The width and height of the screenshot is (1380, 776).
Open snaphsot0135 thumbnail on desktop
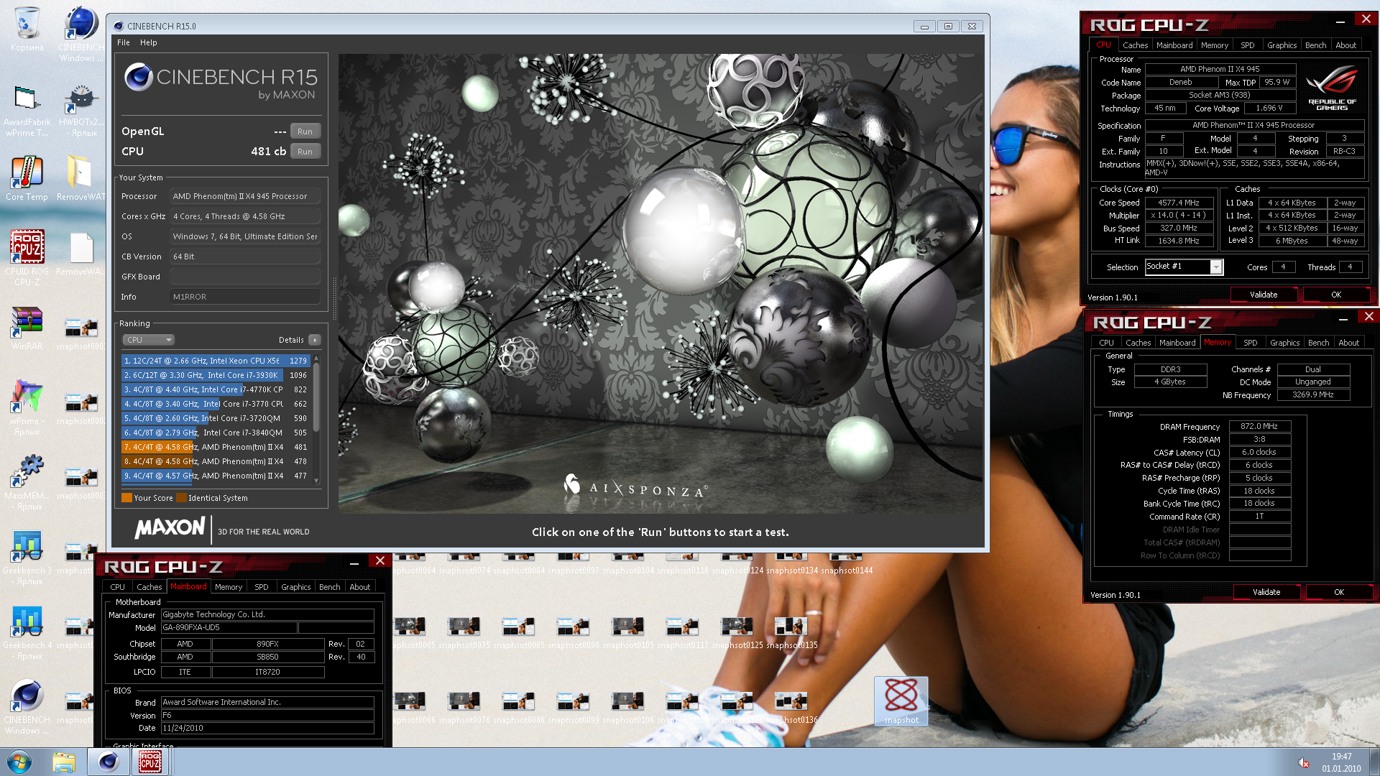pos(791,632)
